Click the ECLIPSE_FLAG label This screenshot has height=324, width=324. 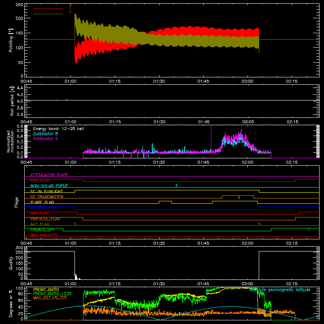[44, 208]
